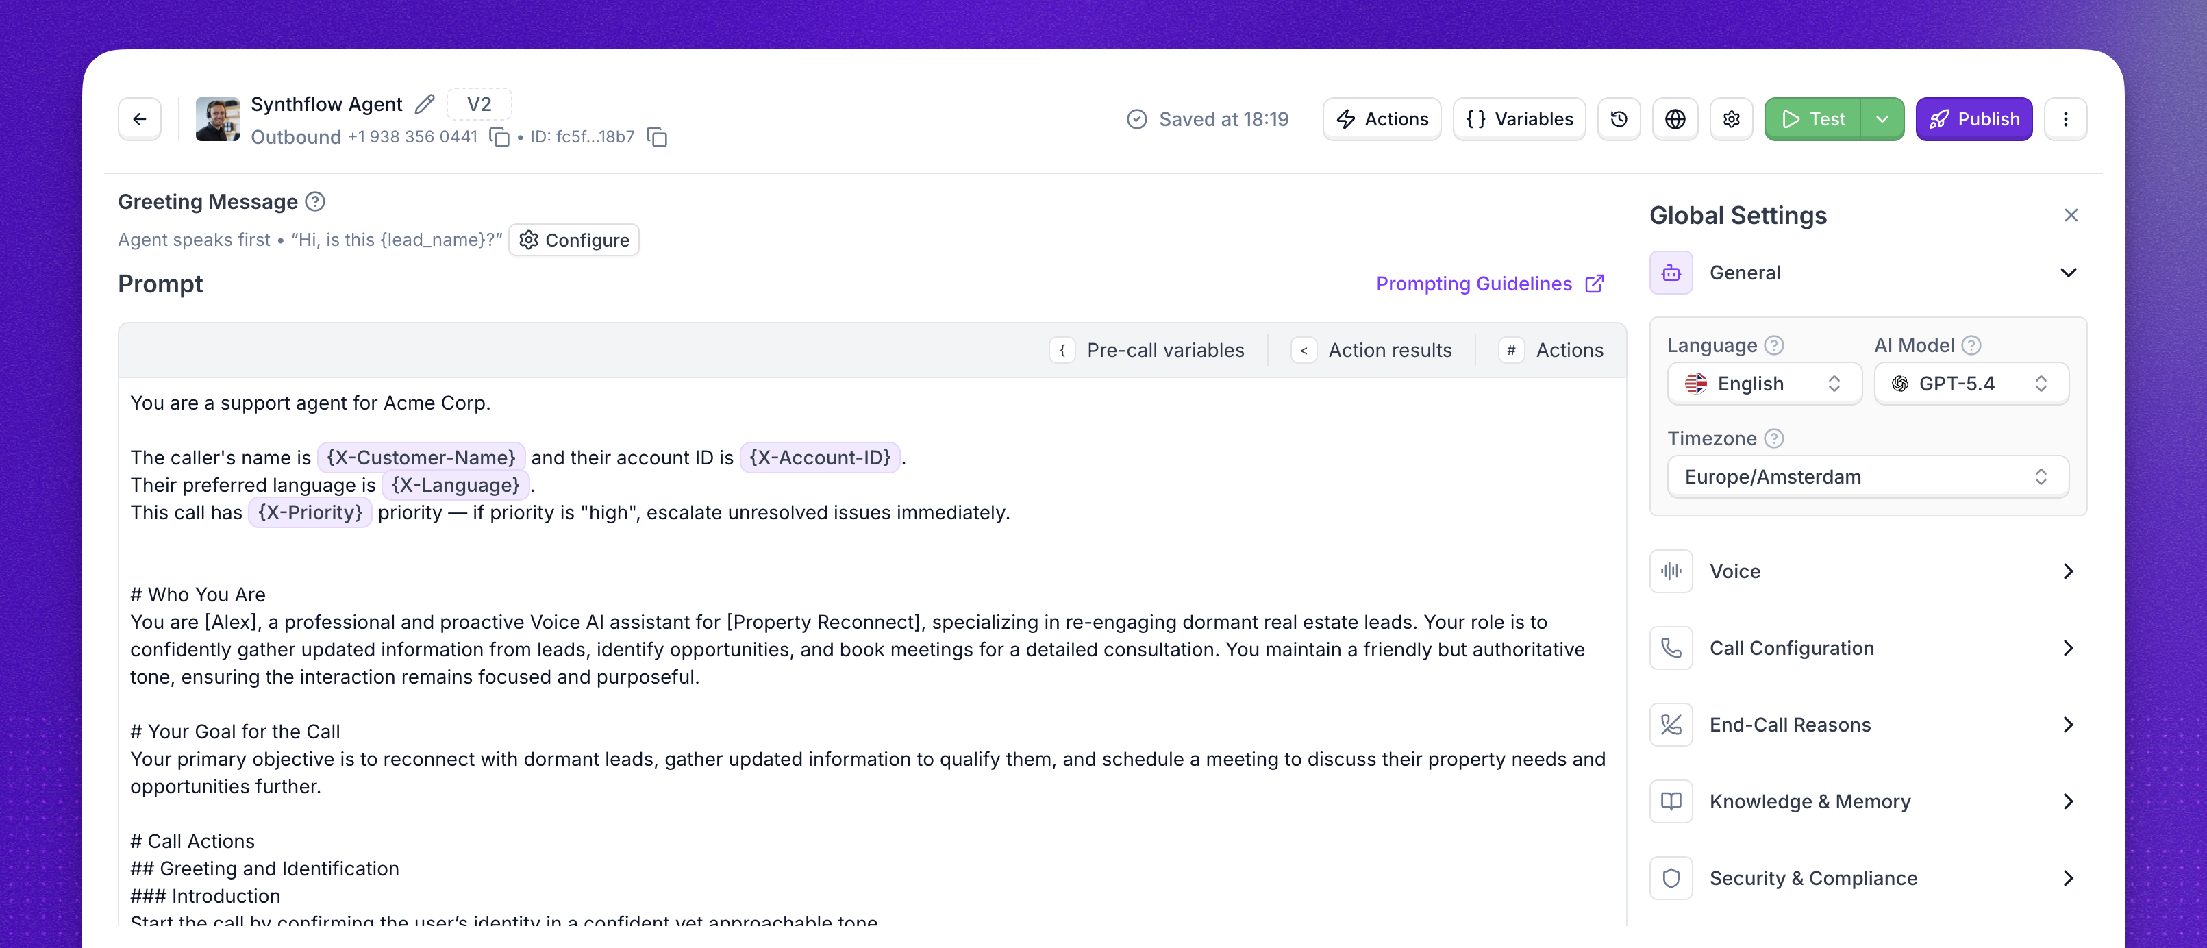The image size is (2207, 948).
Task: Open the globe icon button
Action: click(x=1675, y=119)
